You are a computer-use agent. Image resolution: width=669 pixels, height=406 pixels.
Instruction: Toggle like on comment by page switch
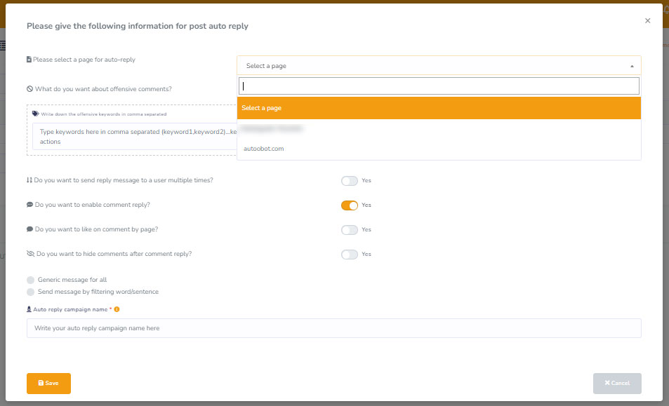coord(350,230)
